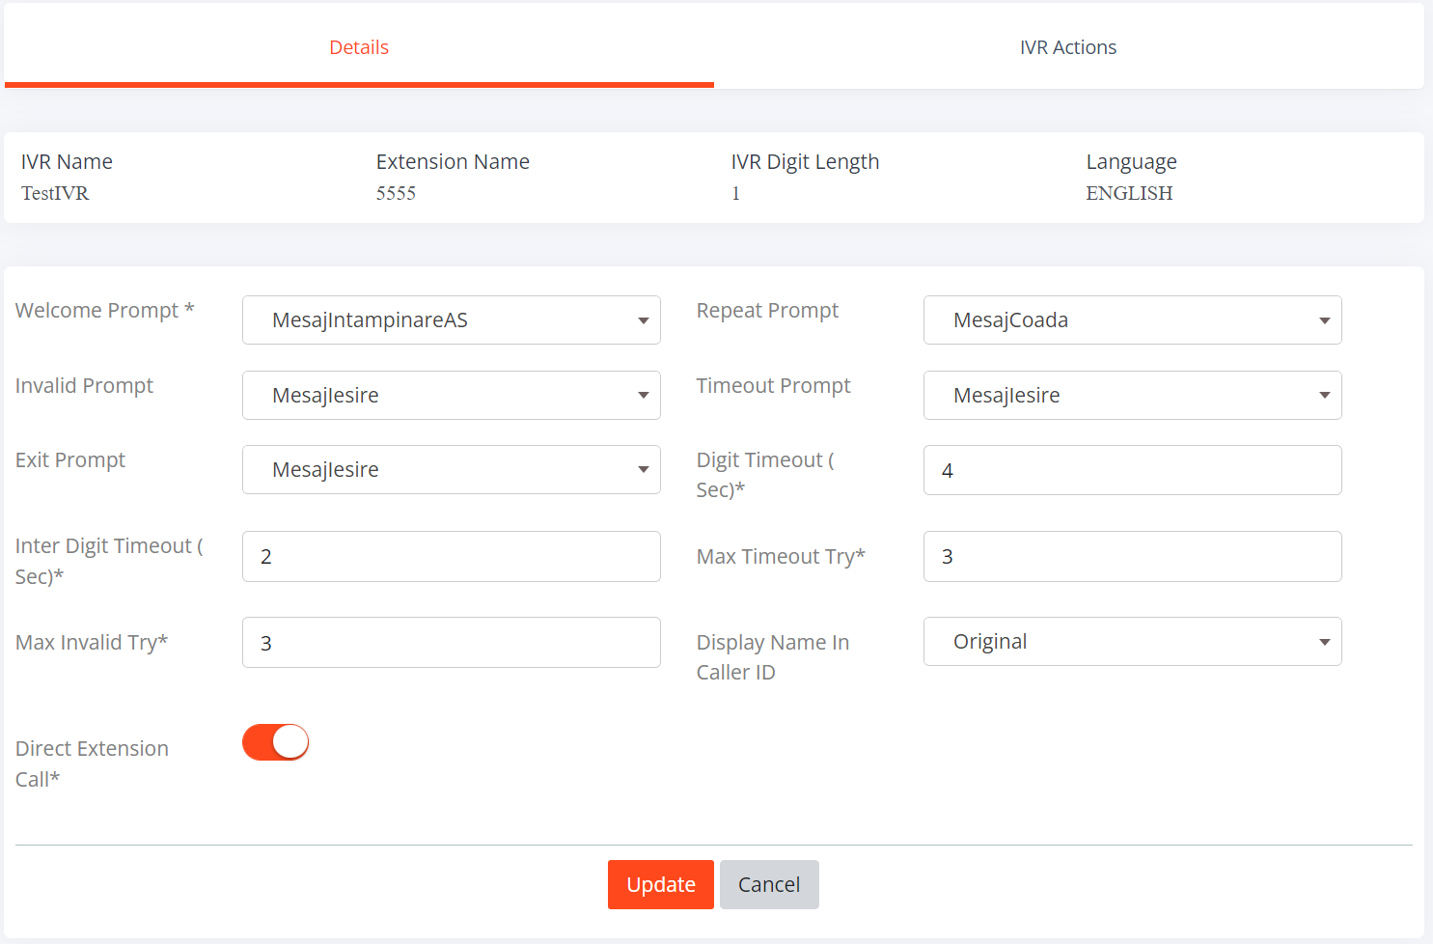Click the TestIVR name value
1433x944 pixels.
pos(55,193)
